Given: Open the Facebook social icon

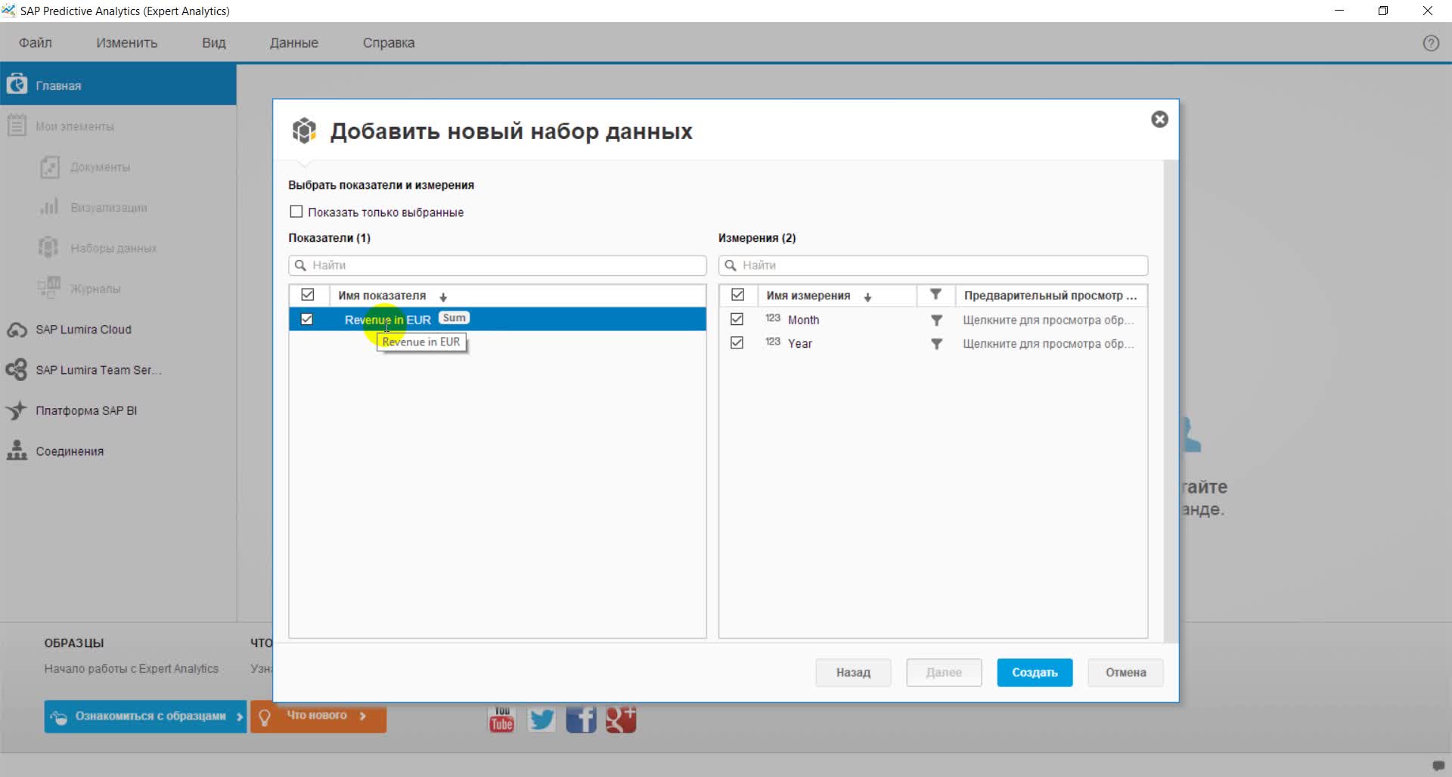Looking at the screenshot, I should tap(581, 720).
